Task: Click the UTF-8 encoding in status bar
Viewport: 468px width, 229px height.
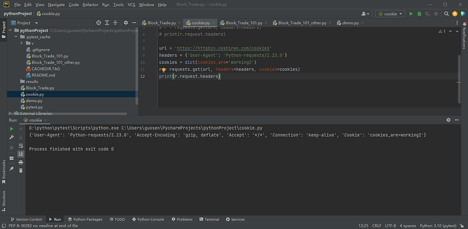Action: pos(390,226)
